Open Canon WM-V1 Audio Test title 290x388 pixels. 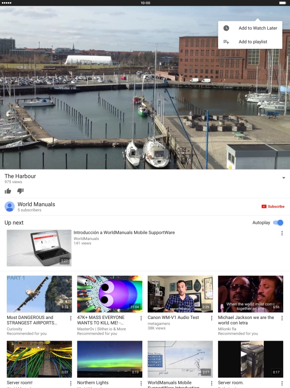pyautogui.click(x=173, y=317)
